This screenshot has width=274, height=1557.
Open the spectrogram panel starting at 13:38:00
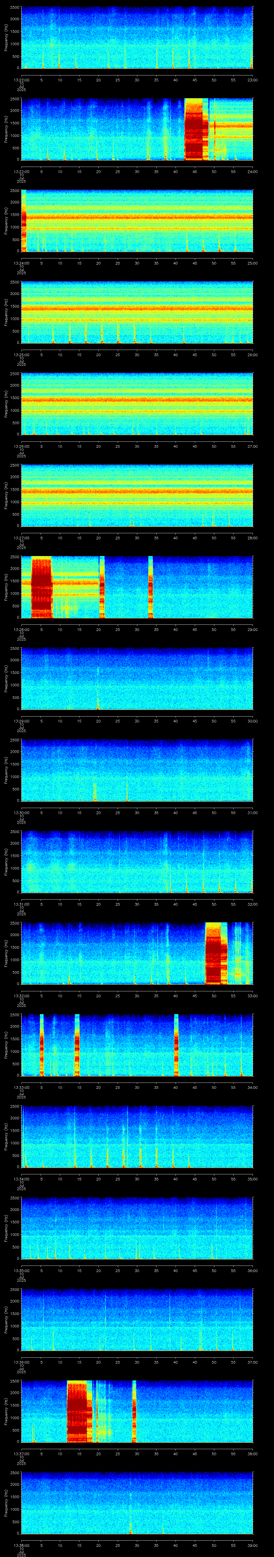pyautogui.click(x=137, y=1504)
